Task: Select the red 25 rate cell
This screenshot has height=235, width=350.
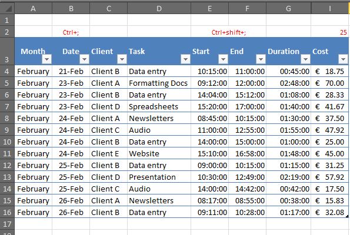Action: (329, 32)
